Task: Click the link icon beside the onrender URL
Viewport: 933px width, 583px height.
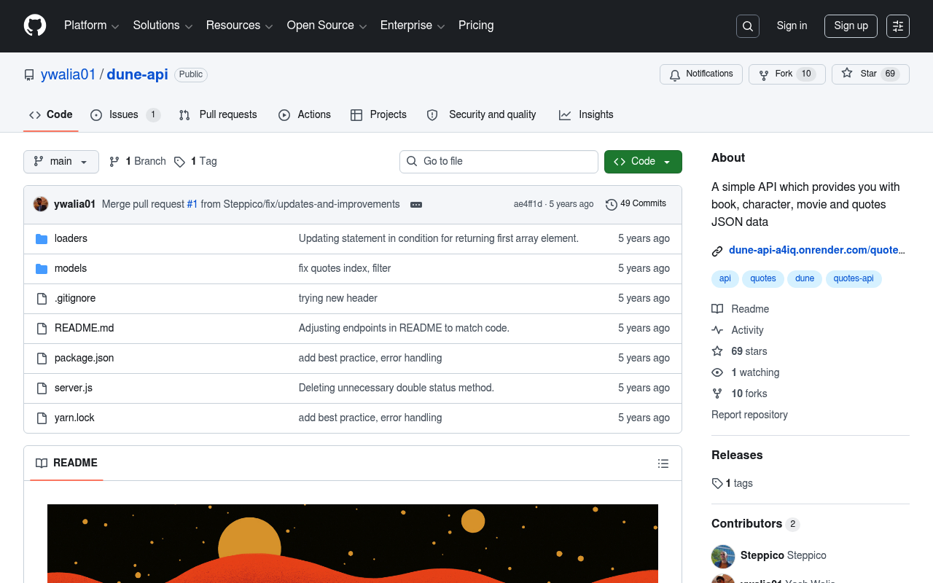Action: point(717,251)
